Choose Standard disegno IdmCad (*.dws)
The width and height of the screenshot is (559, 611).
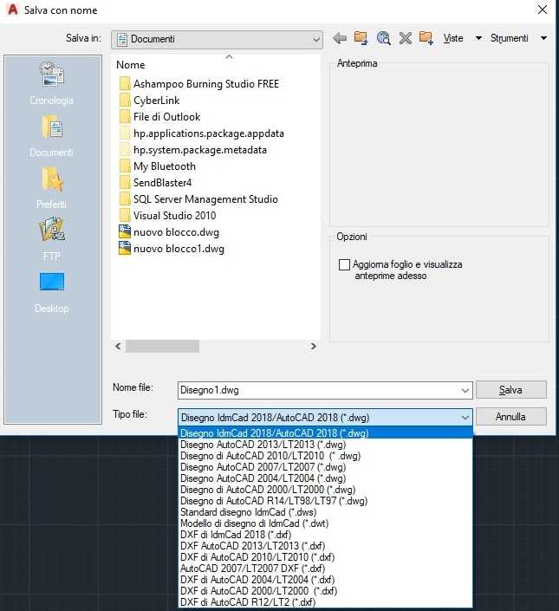click(x=325, y=512)
